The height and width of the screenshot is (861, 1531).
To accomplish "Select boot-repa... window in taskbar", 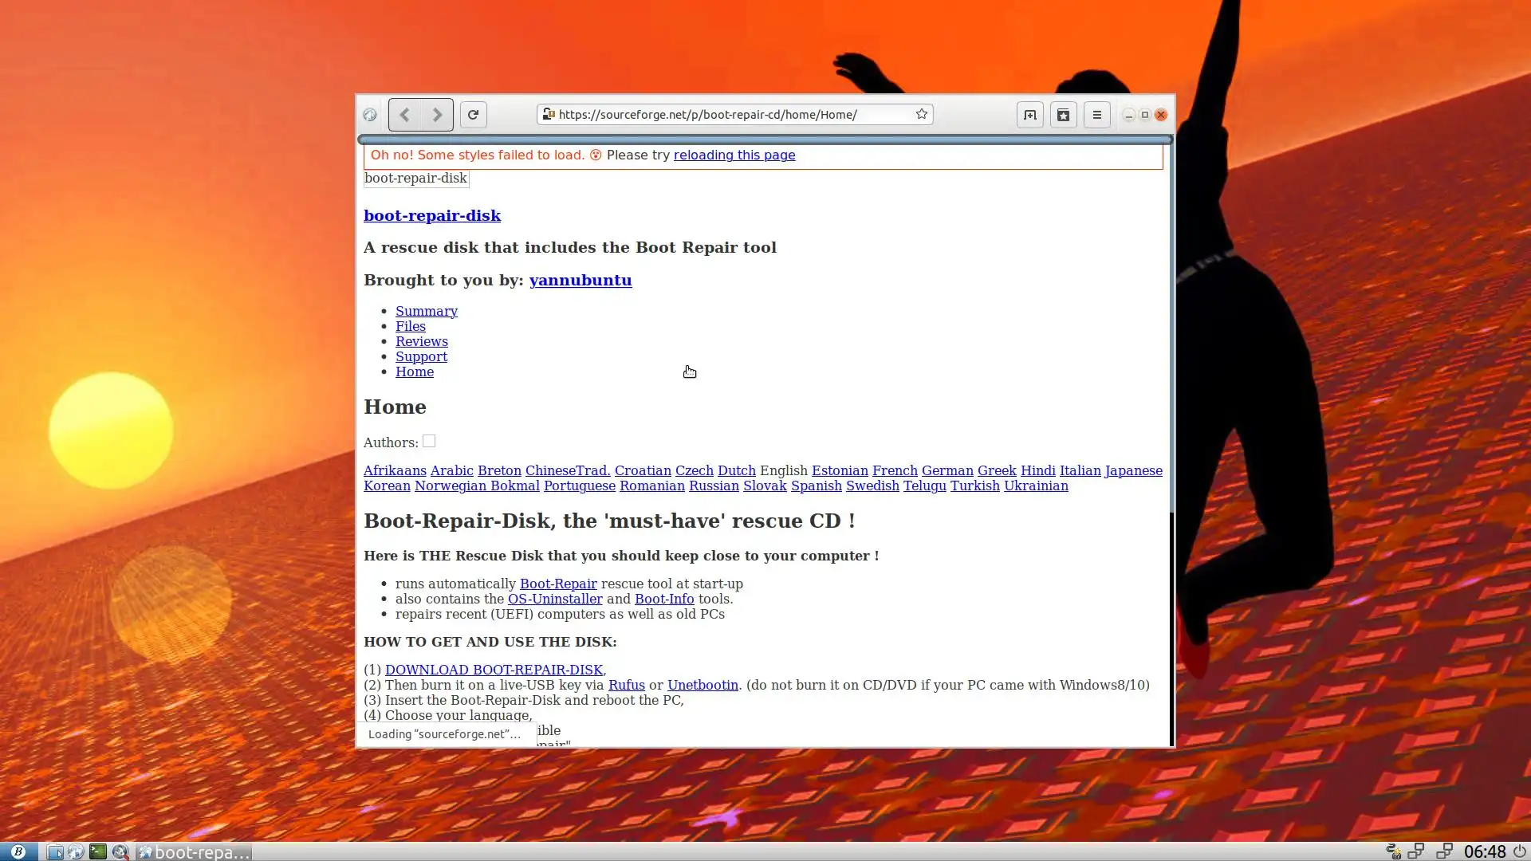I will coord(195,851).
